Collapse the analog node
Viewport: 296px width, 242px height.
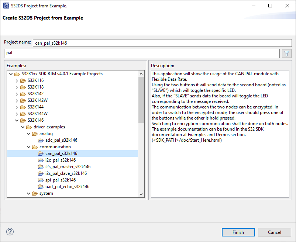tap(28, 134)
